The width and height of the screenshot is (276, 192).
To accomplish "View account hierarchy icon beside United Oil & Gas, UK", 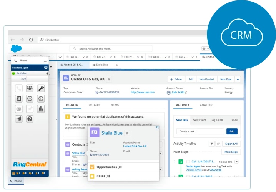I will point(109,79).
